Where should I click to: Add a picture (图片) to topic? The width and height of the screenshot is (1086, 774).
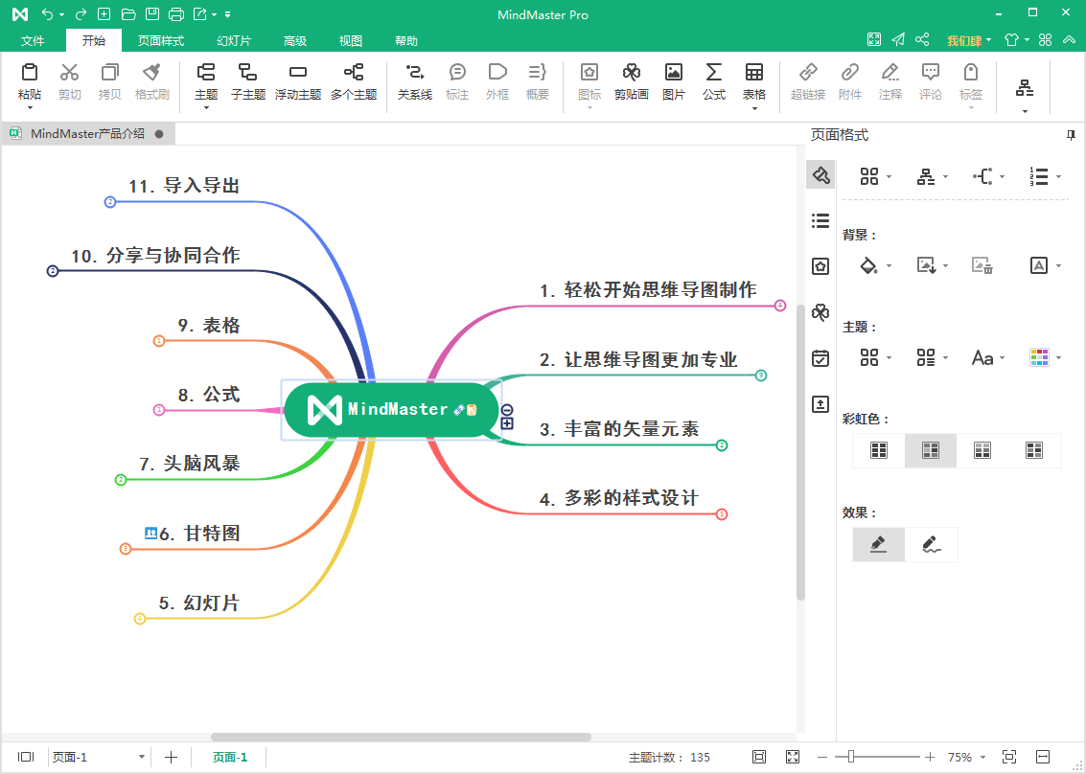673,81
